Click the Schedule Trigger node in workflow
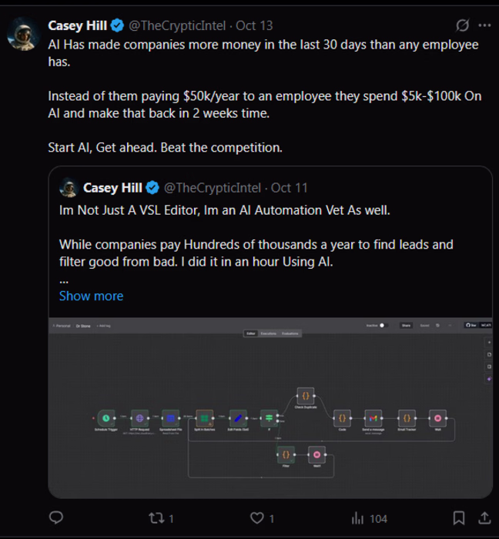Image resolution: width=499 pixels, height=539 pixels. 105,418
